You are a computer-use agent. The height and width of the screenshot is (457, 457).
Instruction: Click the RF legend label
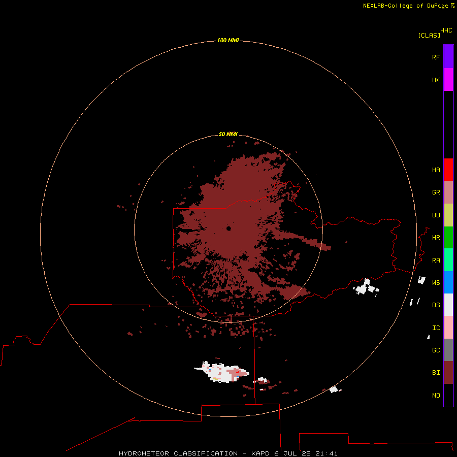(436, 57)
